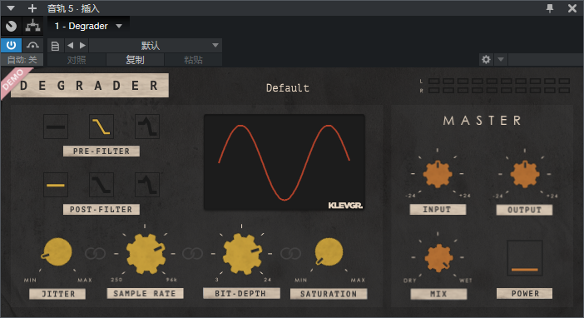
Task: Open the 默认 preset dropdown
Action: (156, 46)
